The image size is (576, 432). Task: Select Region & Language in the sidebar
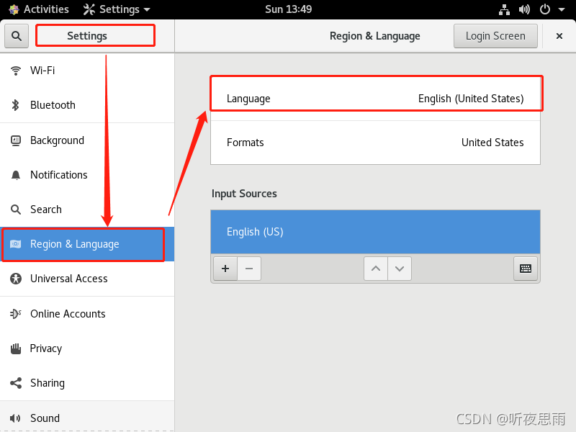[87, 244]
